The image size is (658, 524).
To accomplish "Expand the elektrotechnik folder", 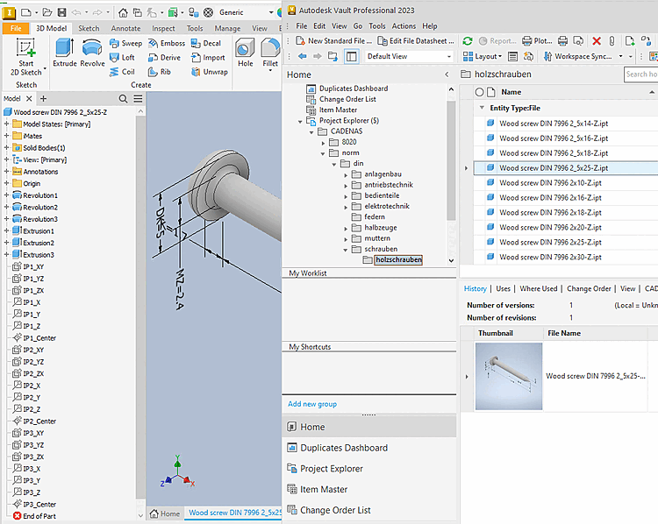I will (x=346, y=206).
